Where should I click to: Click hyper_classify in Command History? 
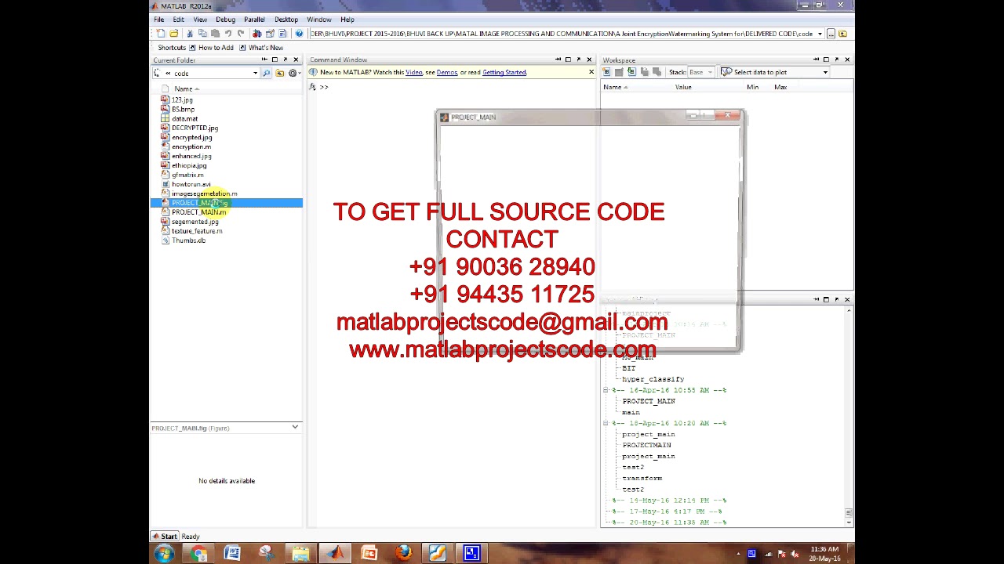click(x=653, y=379)
